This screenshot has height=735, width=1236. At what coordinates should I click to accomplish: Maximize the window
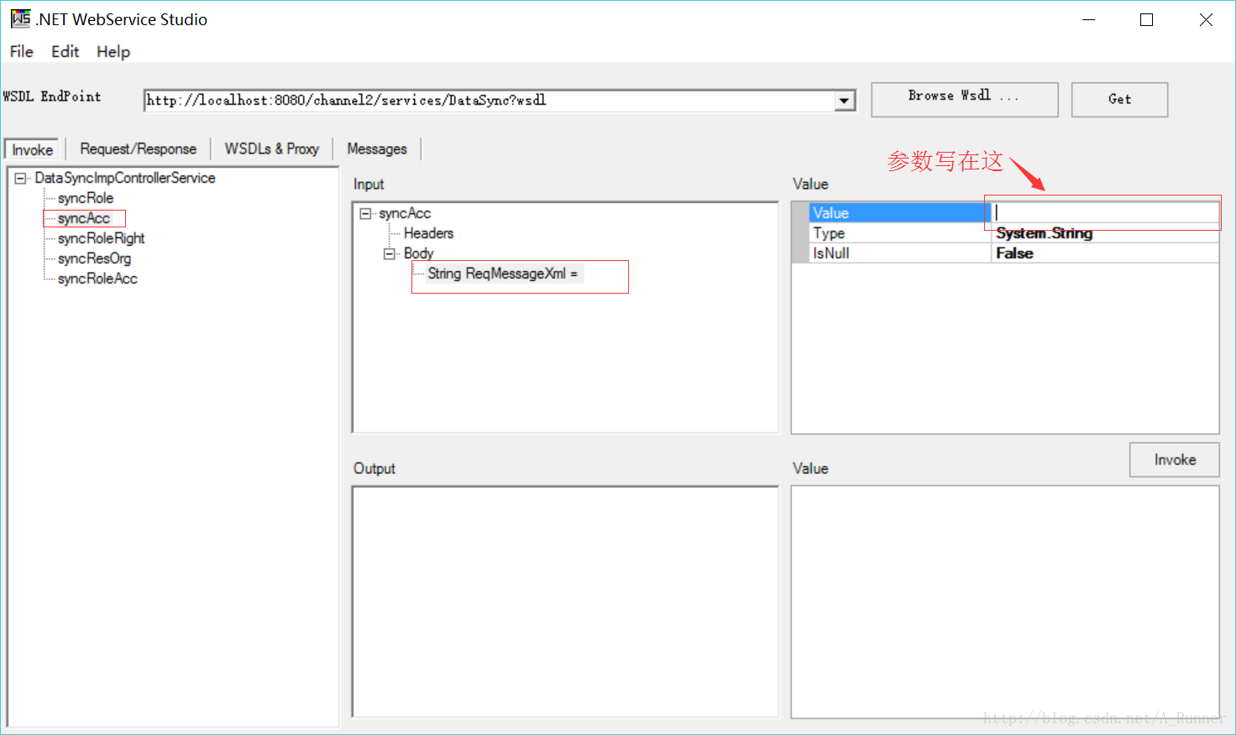point(1147,19)
